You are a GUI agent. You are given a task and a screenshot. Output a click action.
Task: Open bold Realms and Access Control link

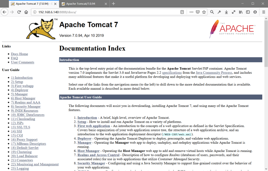click(98, 155)
